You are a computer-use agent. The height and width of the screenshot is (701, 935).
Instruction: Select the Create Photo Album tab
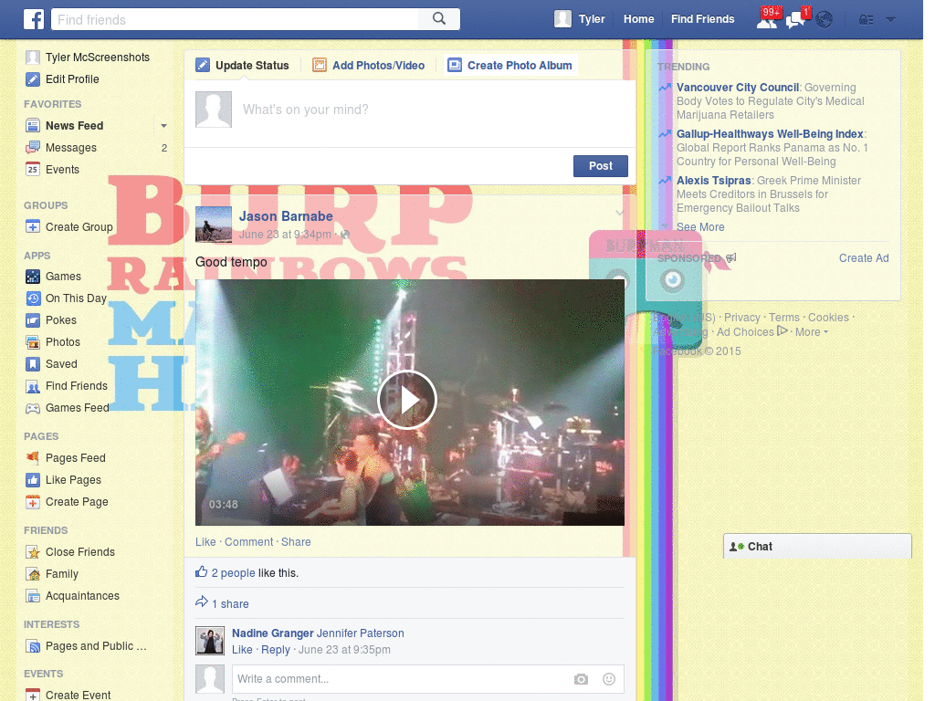pos(510,66)
